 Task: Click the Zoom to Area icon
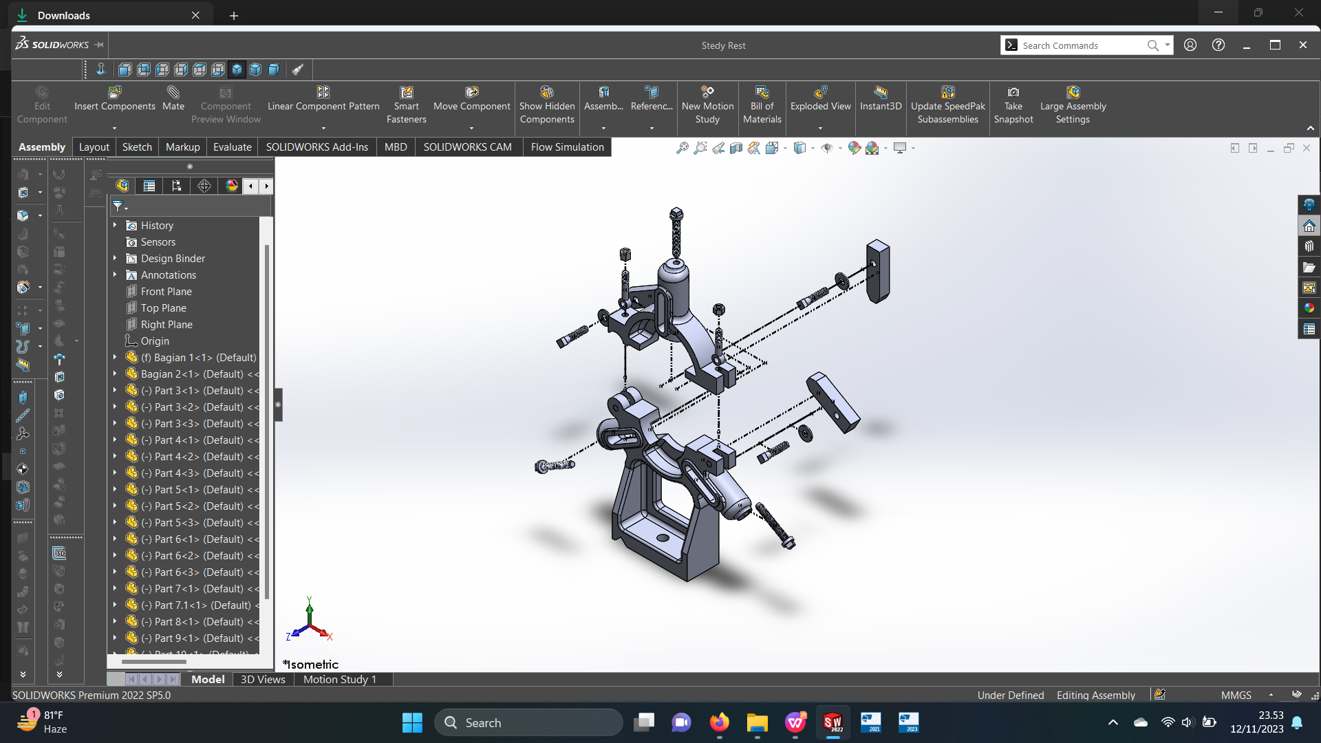[x=700, y=148]
